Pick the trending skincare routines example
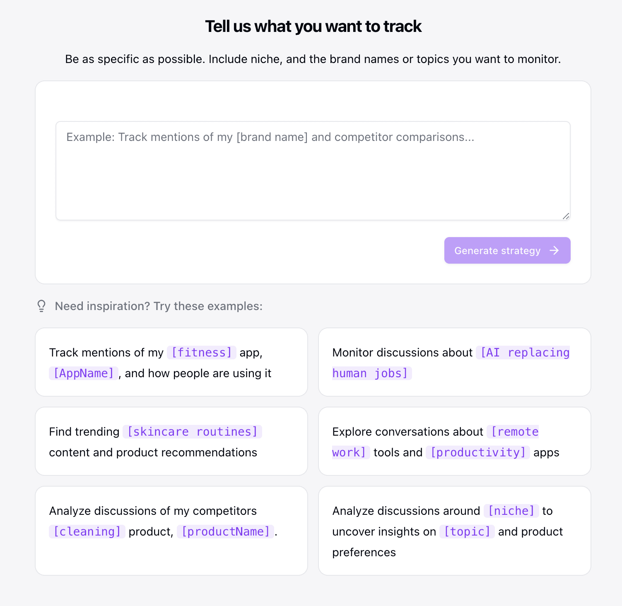The width and height of the screenshot is (622, 606). (171, 441)
